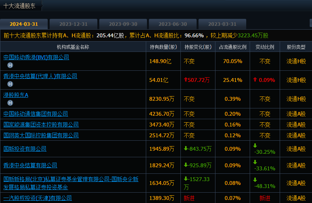Viewport: 312px width, 203px height.
Task: Open 国网英大国际控股集团有限公司 link
Action: [41, 135]
